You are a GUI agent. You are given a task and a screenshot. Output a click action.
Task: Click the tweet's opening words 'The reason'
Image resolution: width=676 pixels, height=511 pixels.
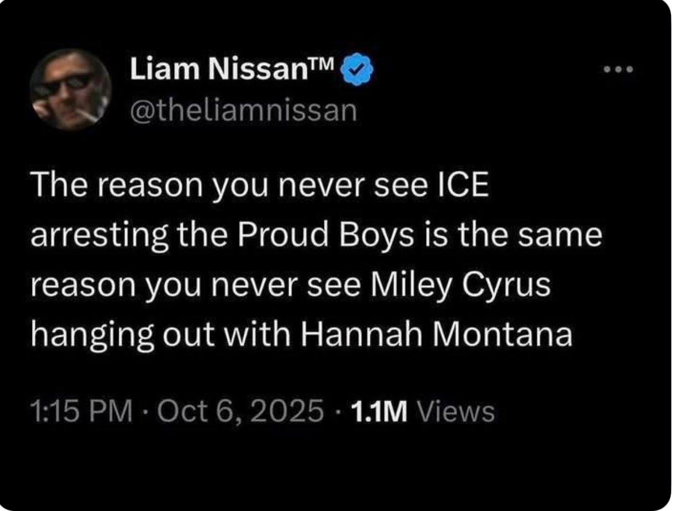(x=98, y=187)
